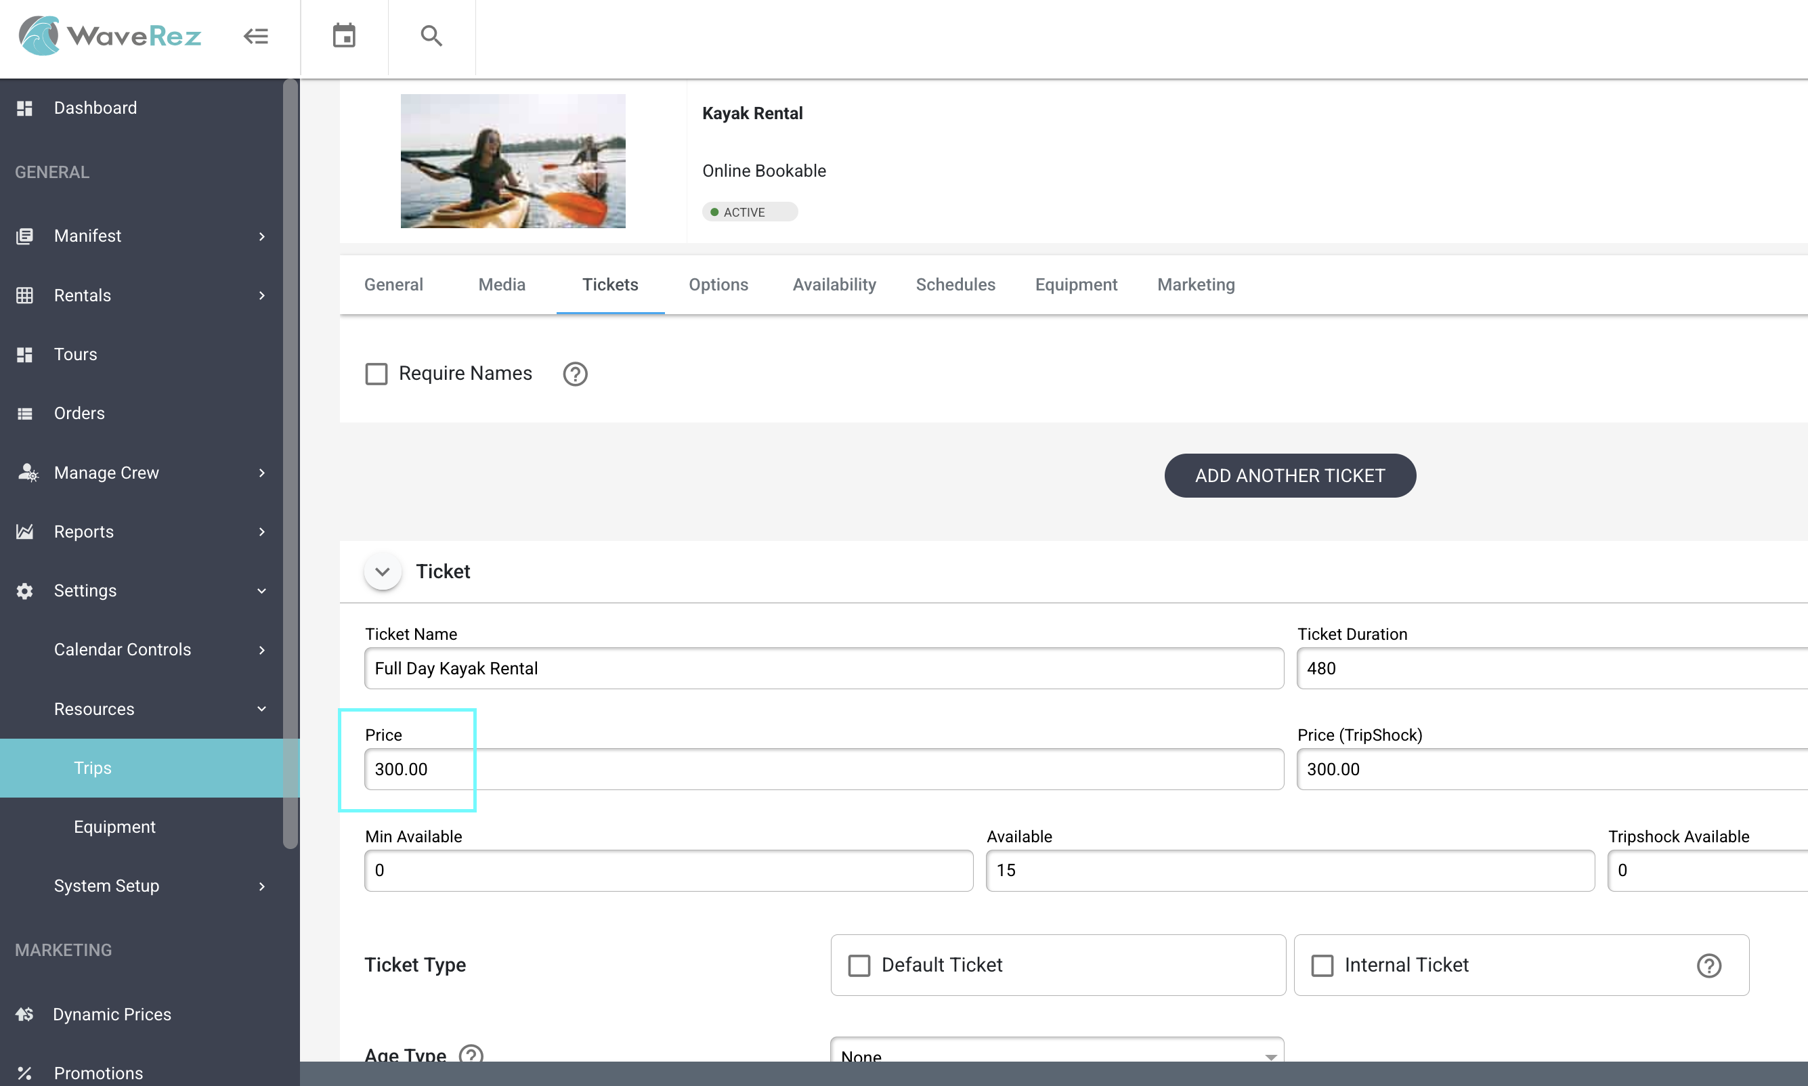Open the Options tab
Viewport: 1808px width, 1086px height.
718,284
